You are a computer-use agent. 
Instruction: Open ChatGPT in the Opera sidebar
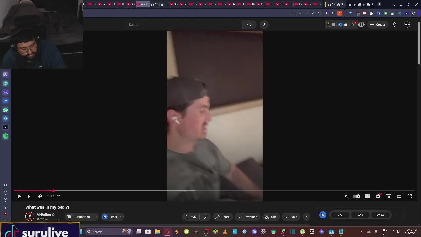pyautogui.click(x=5, y=84)
